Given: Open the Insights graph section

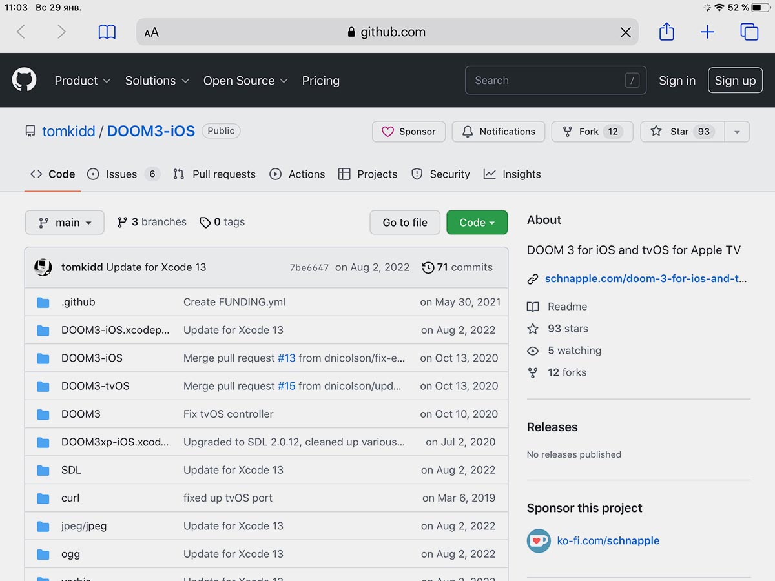Looking at the screenshot, I should 512,174.
